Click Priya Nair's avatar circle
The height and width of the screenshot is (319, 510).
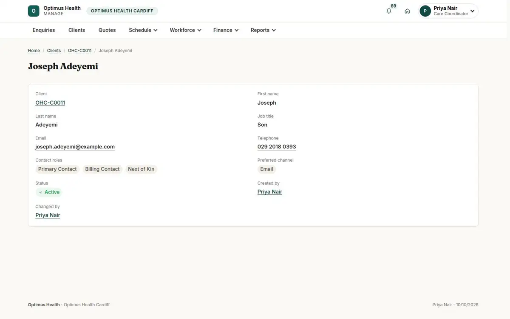[x=425, y=11]
